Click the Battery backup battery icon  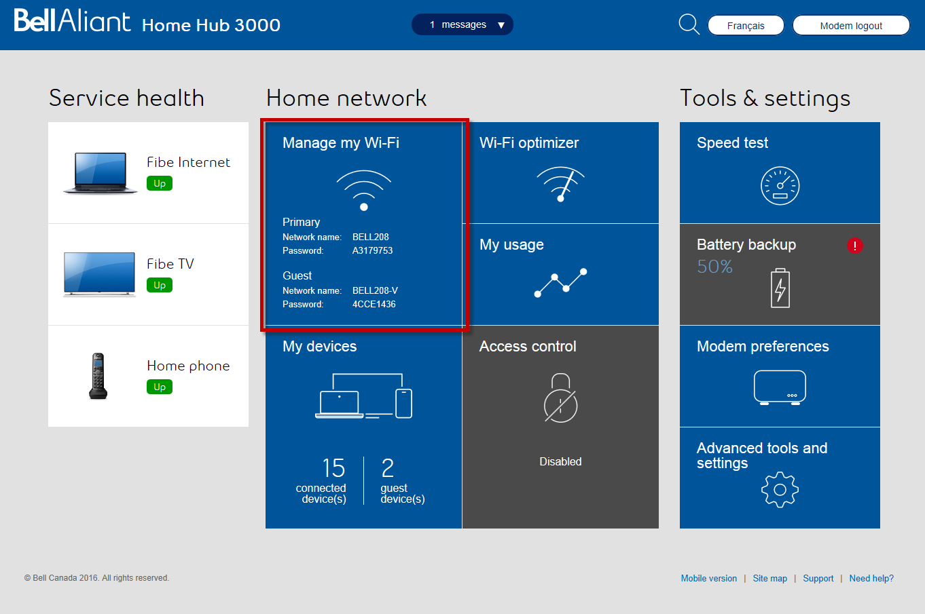click(780, 288)
